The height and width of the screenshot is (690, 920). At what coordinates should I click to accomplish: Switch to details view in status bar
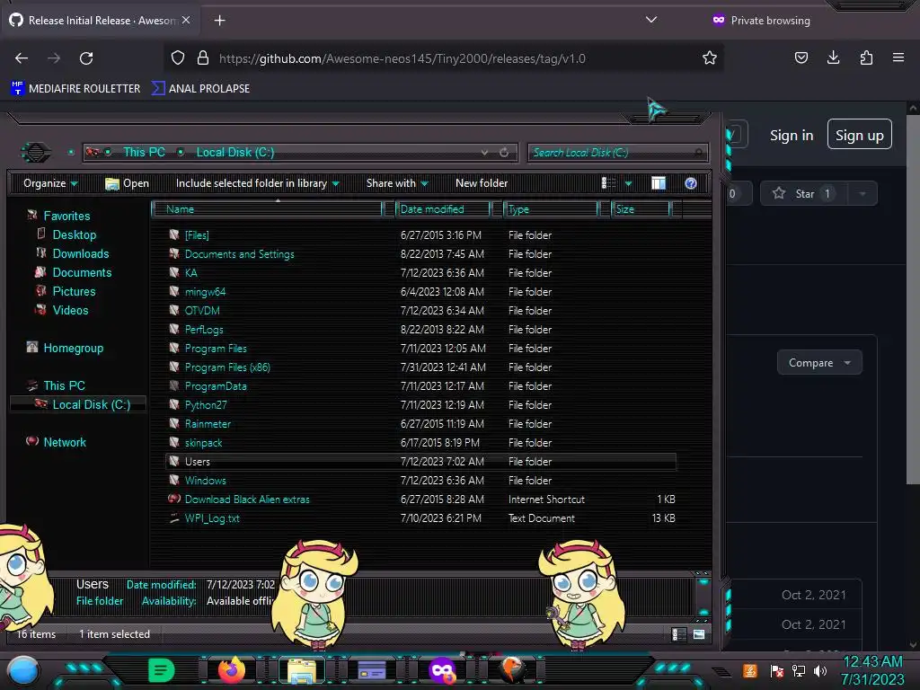(x=679, y=634)
